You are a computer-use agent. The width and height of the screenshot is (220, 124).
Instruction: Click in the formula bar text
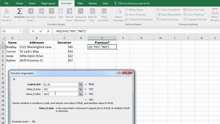pyautogui.click(x=70, y=31)
